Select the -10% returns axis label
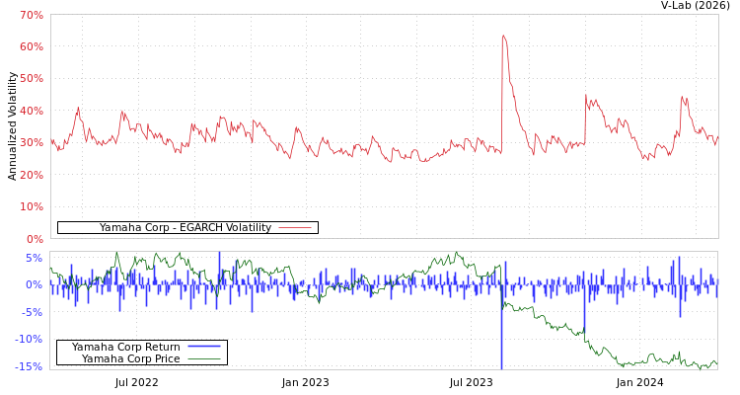The height and width of the screenshot is (395, 740). coord(31,340)
